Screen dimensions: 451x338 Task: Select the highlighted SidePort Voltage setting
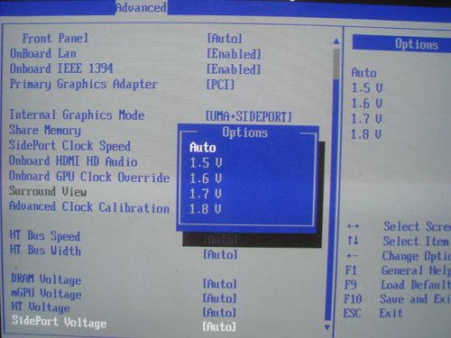click(x=60, y=322)
